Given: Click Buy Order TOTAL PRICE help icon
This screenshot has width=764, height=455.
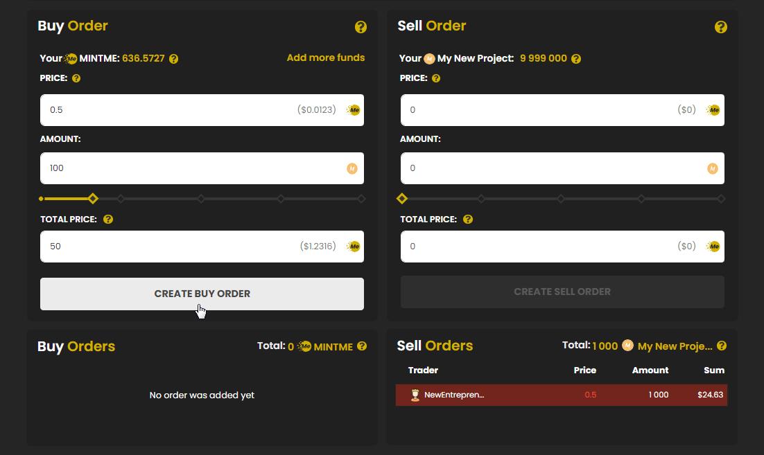Looking at the screenshot, I should [108, 220].
